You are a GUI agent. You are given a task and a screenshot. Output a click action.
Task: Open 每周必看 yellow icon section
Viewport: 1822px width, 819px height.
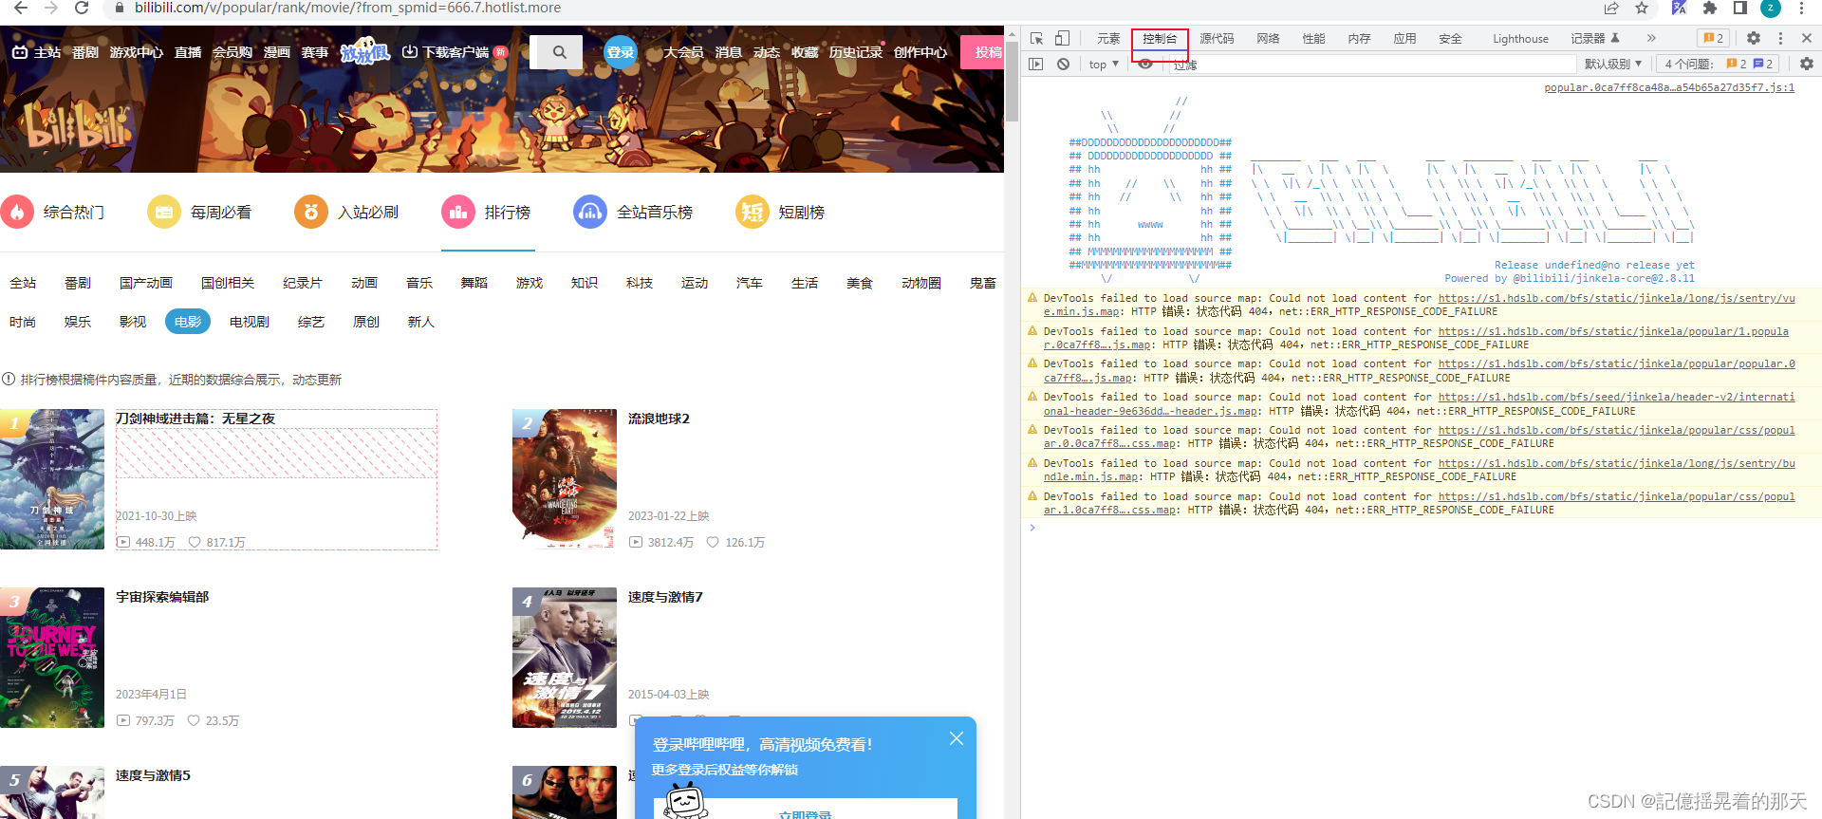(164, 212)
